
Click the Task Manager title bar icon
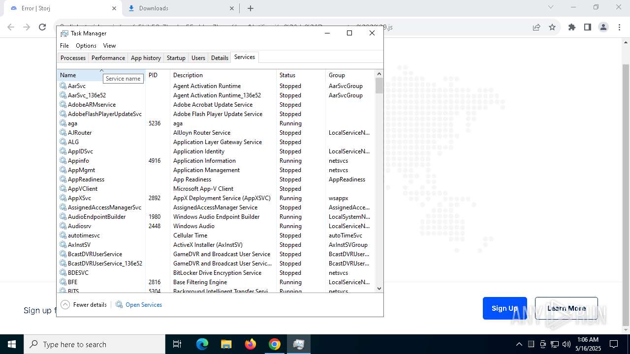click(64, 33)
